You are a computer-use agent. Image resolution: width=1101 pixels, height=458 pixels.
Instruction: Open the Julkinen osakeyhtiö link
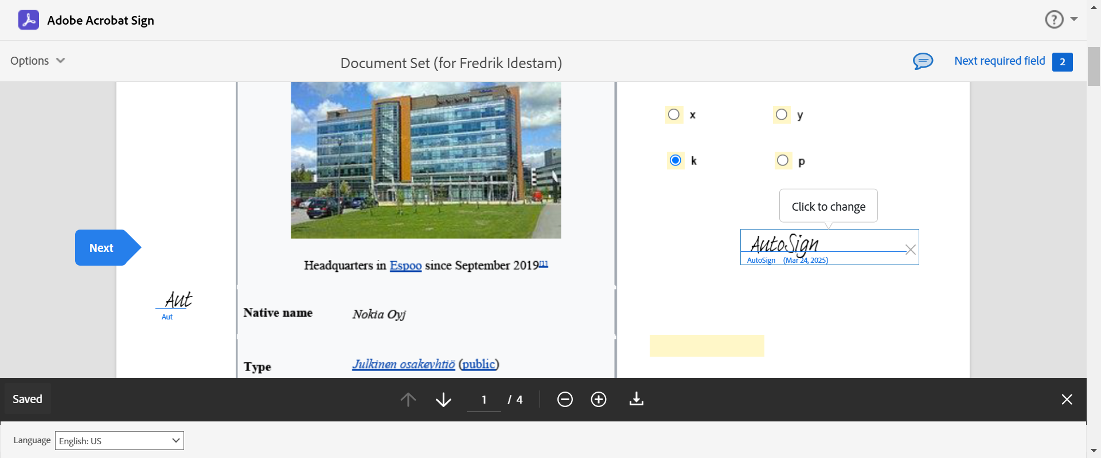404,364
